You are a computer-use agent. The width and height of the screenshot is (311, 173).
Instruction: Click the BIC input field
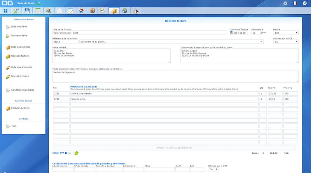point(197,170)
